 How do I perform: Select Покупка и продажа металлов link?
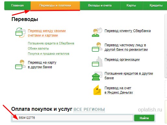48,54
